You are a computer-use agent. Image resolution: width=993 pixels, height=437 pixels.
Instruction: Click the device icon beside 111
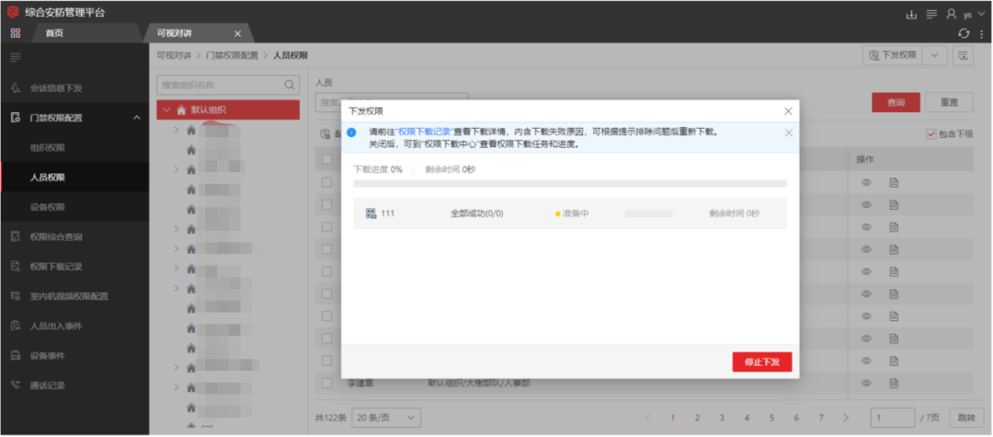371,213
